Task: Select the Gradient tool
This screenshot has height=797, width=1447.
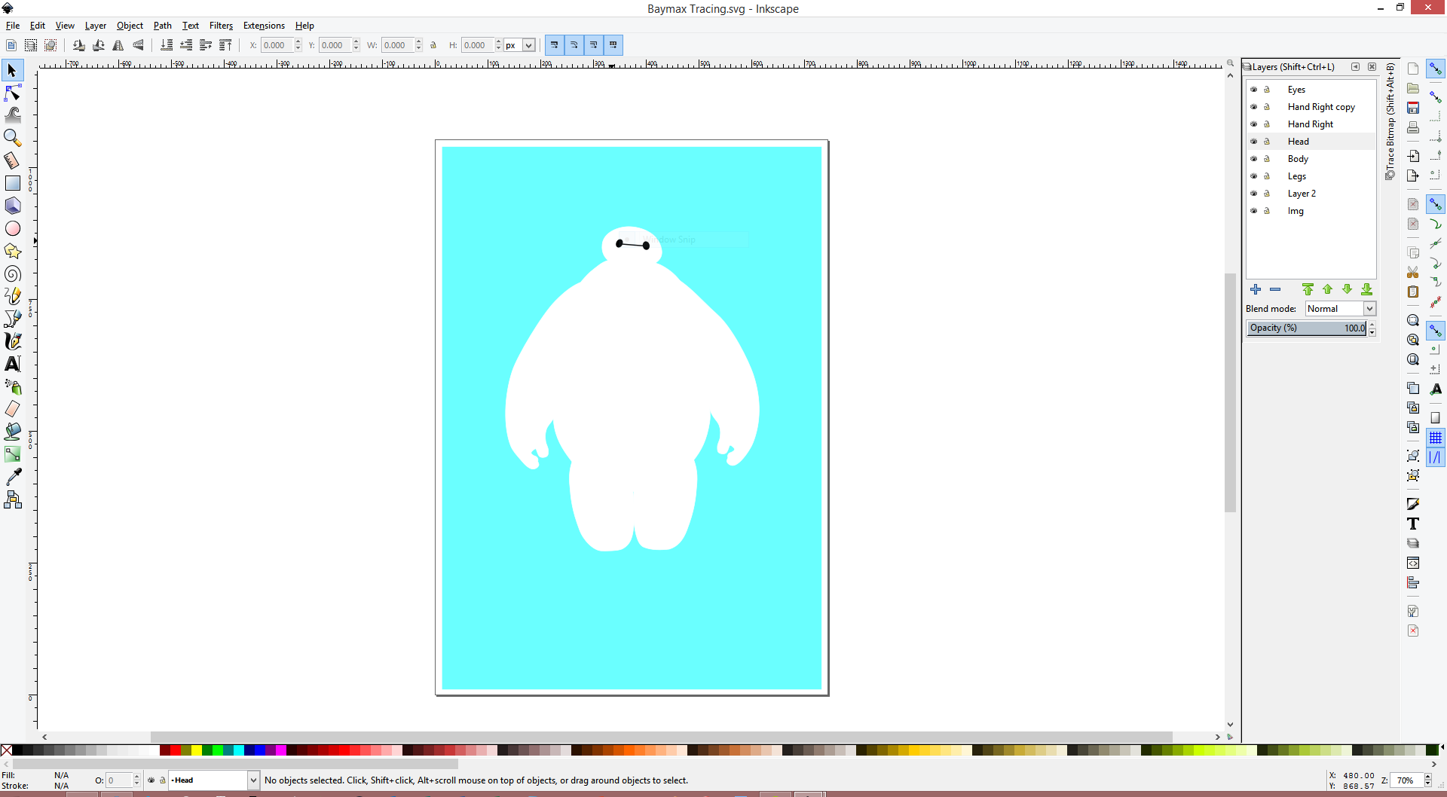Action: pyautogui.click(x=12, y=454)
